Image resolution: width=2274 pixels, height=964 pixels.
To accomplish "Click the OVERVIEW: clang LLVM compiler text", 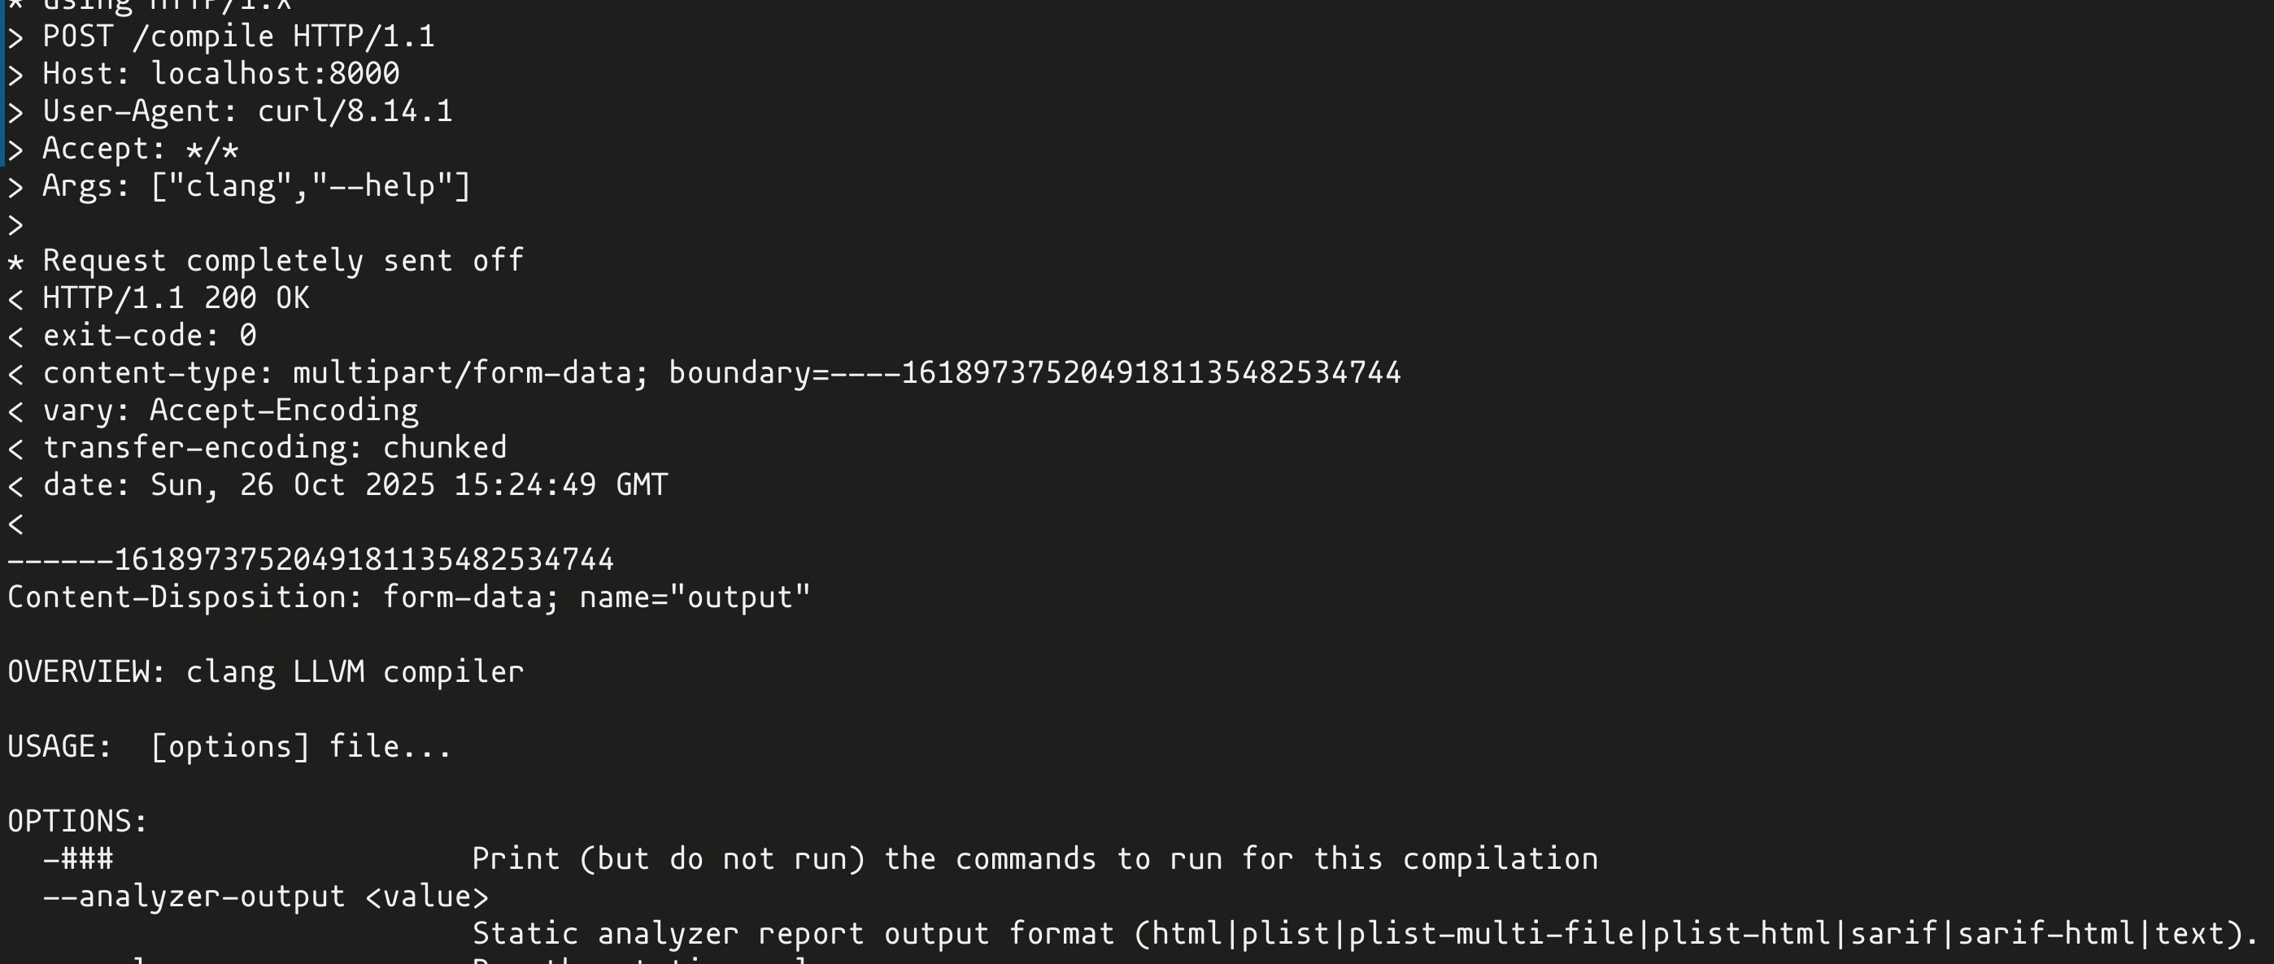I will pos(266,672).
